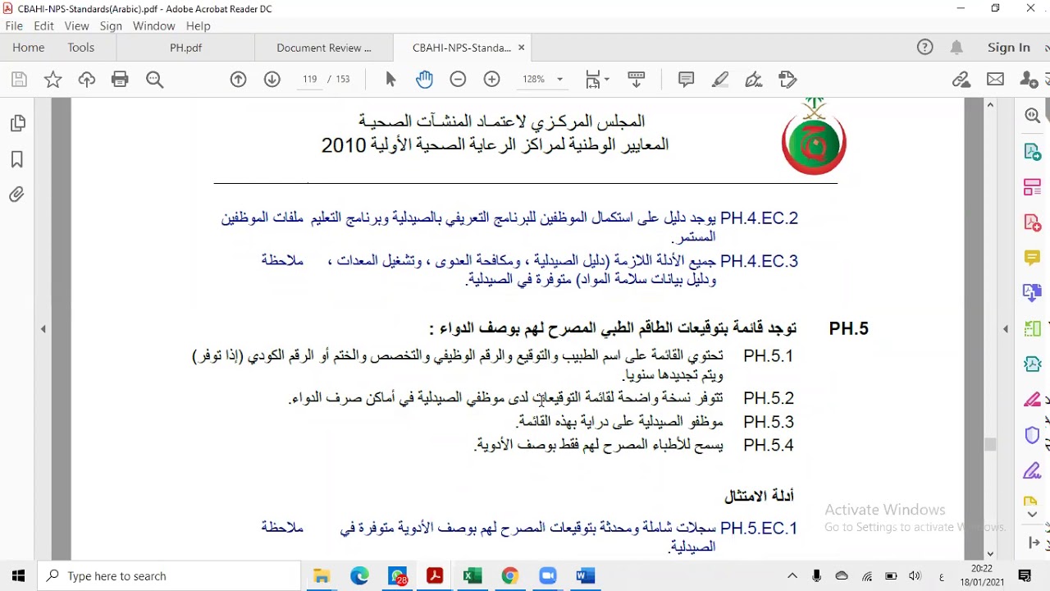Click the vertical scrollbar thumb
The image size is (1050, 591).
[990, 445]
